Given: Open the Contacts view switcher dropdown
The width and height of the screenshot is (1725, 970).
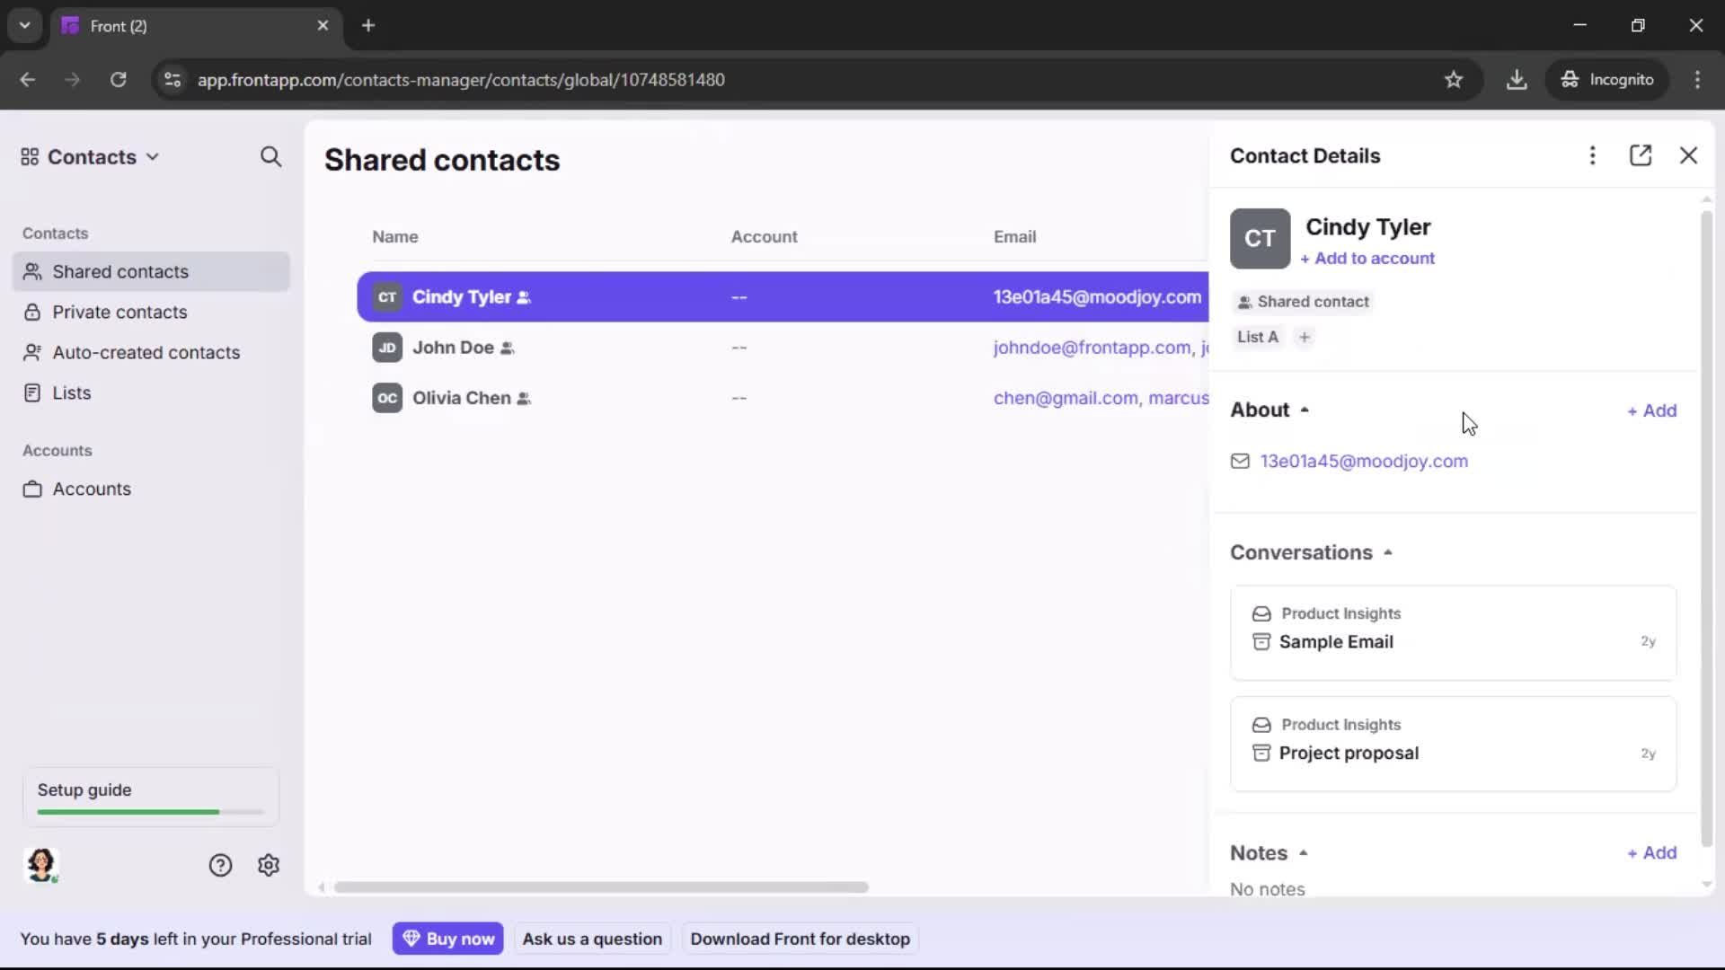Looking at the screenshot, I should (153, 156).
